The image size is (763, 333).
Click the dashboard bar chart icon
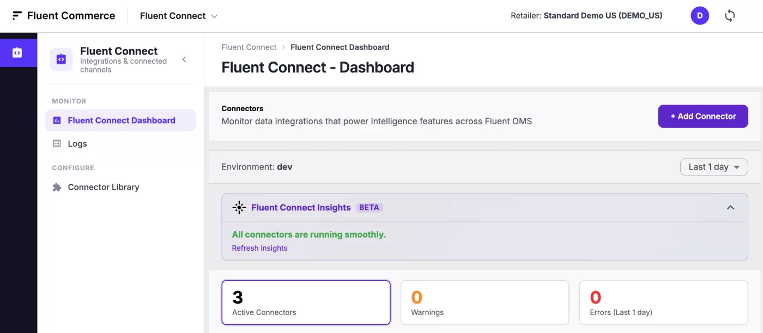click(57, 120)
